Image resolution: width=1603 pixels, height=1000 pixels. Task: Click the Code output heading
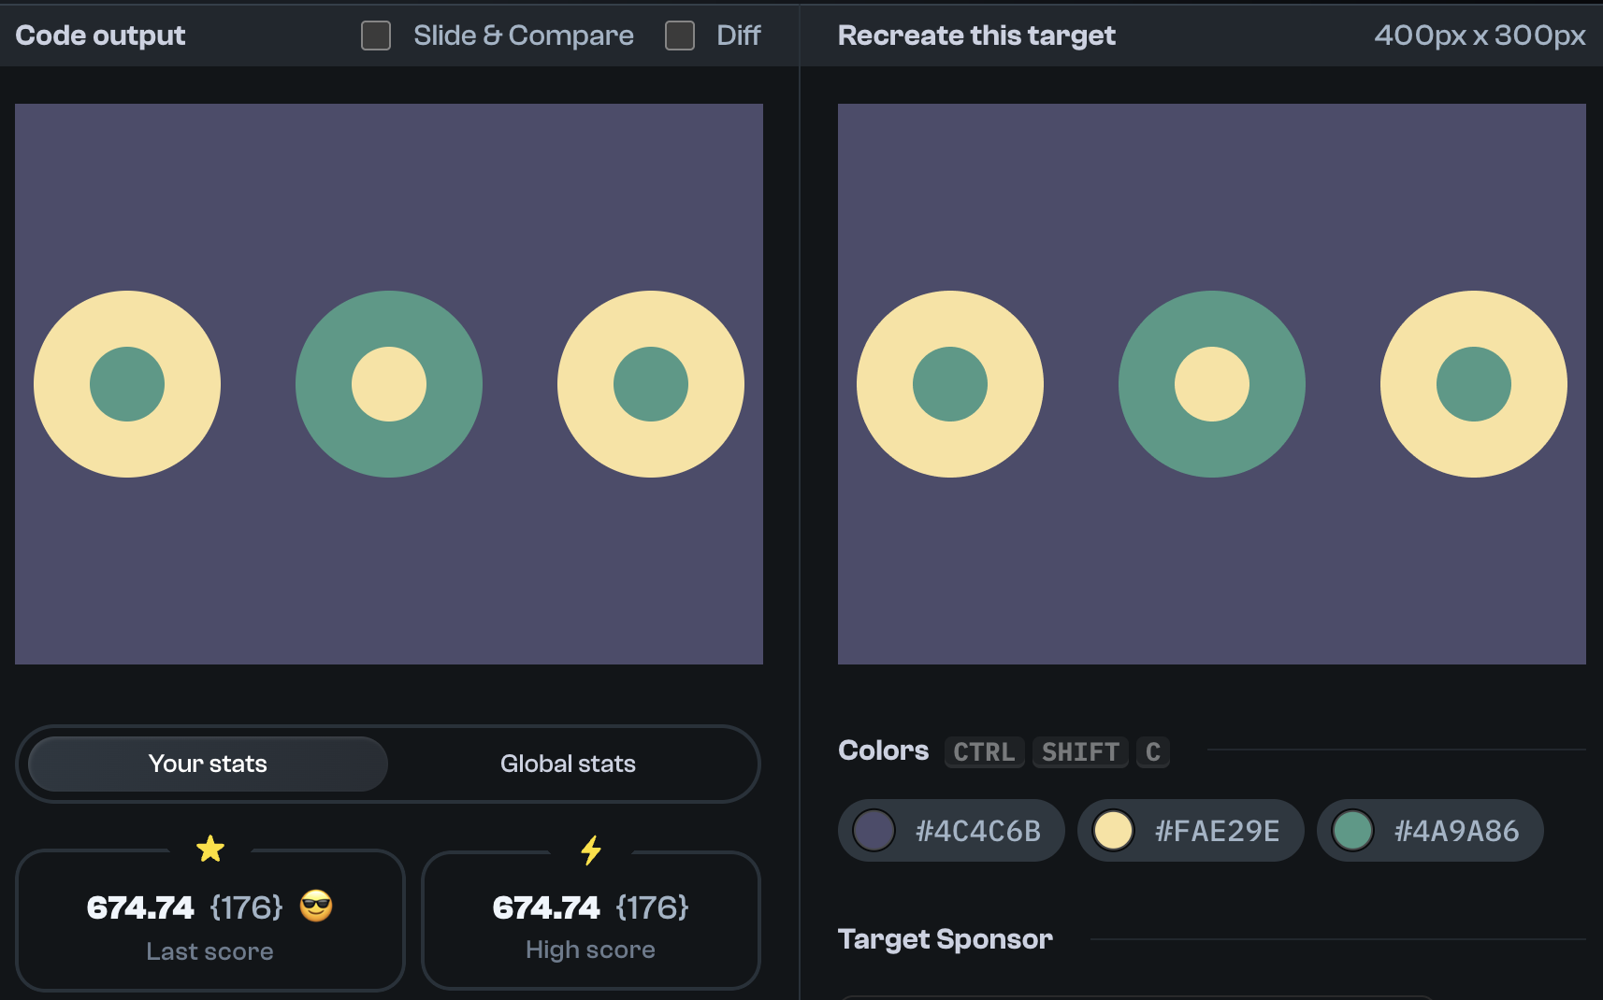click(100, 36)
